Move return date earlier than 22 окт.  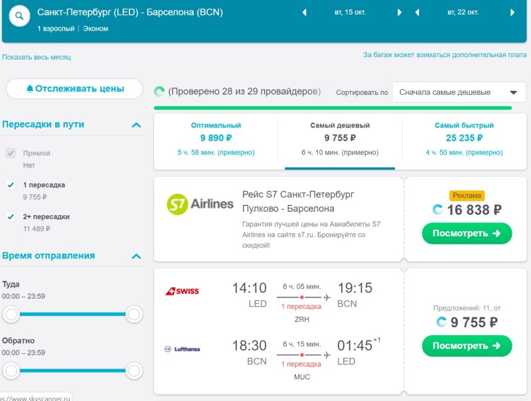coord(417,13)
